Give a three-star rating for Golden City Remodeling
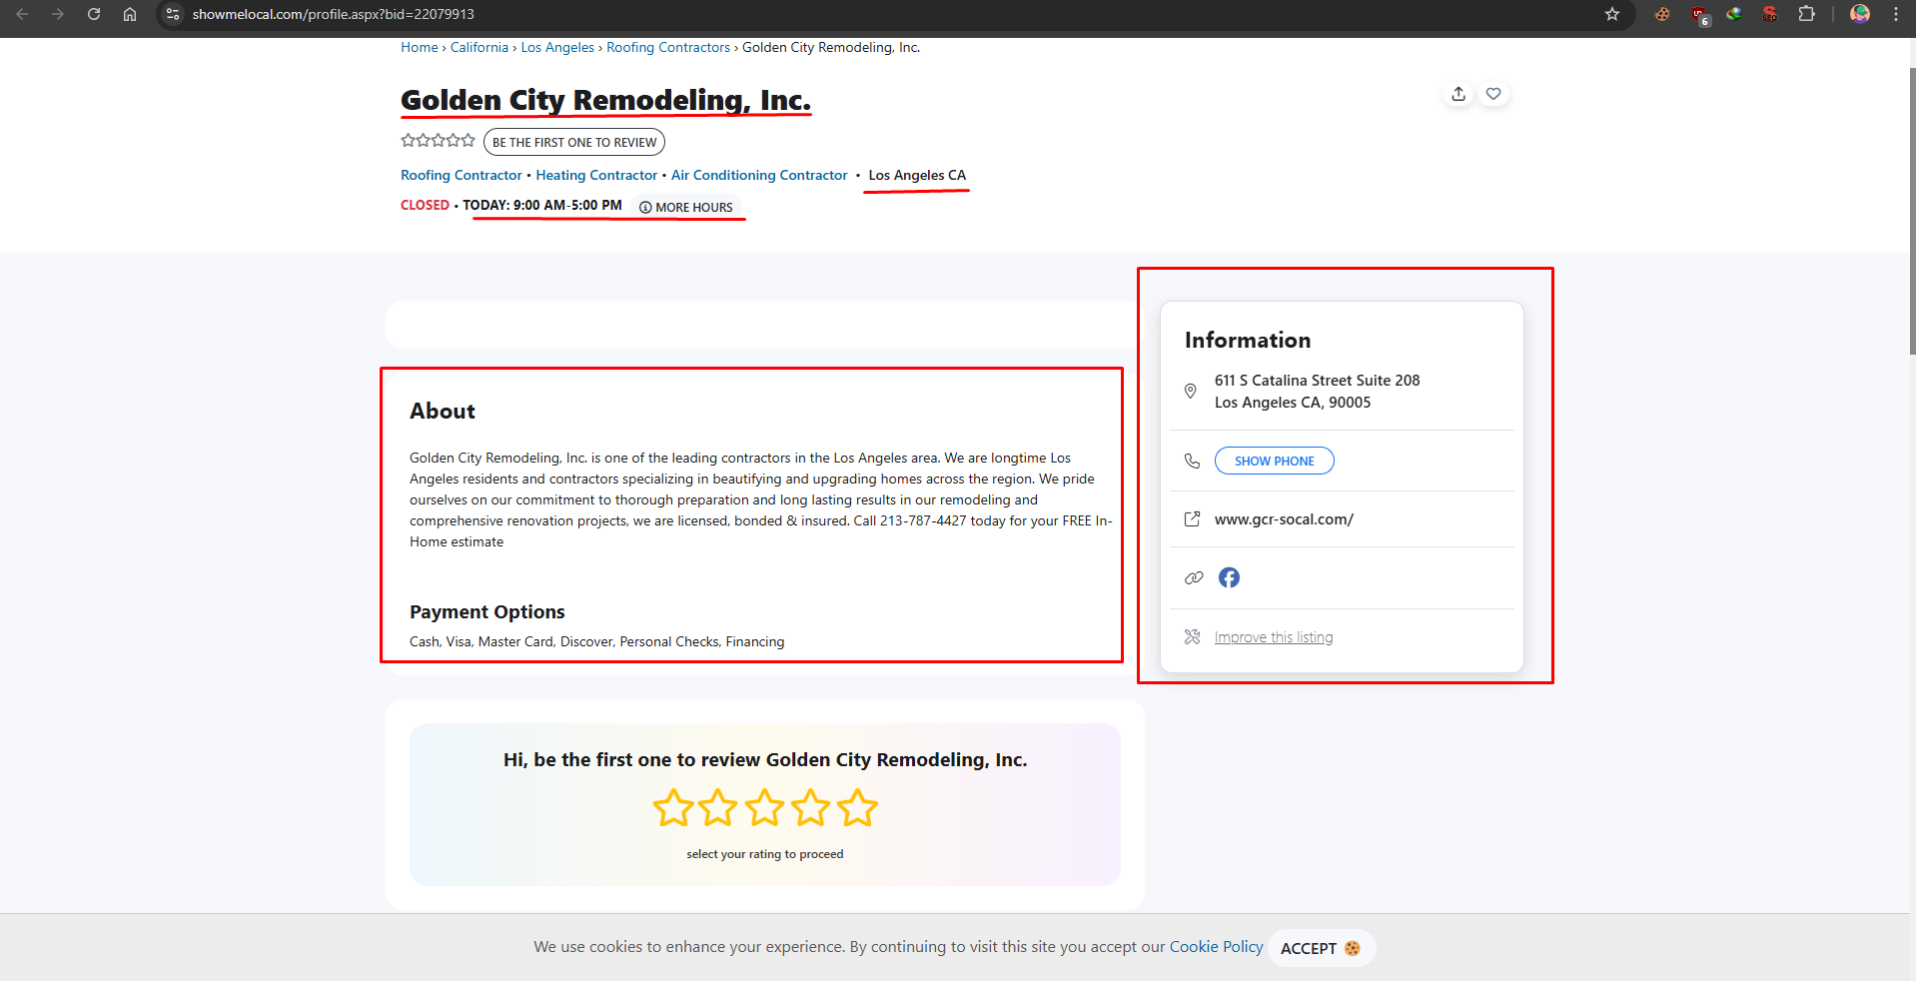 pos(764,808)
